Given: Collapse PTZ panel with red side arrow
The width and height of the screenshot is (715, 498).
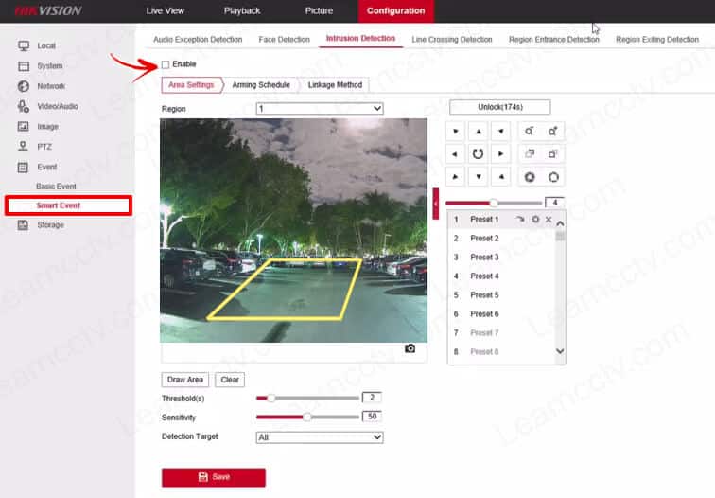Looking at the screenshot, I should pyautogui.click(x=436, y=204).
